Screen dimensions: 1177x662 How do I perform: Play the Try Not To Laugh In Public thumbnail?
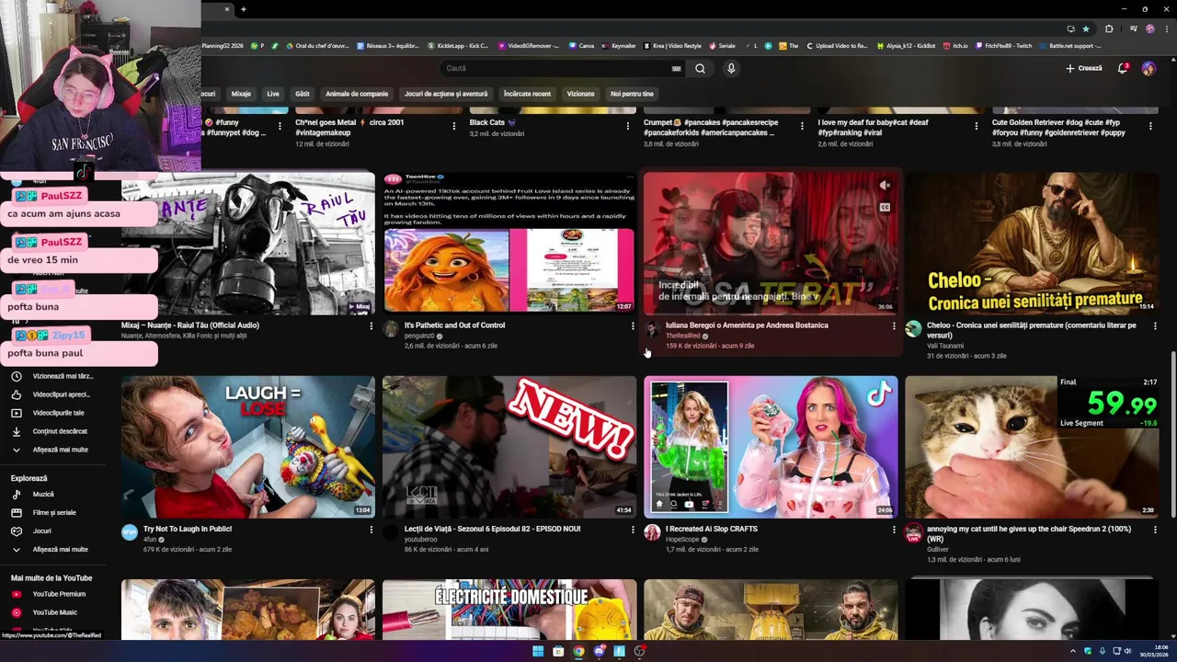click(x=248, y=447)
